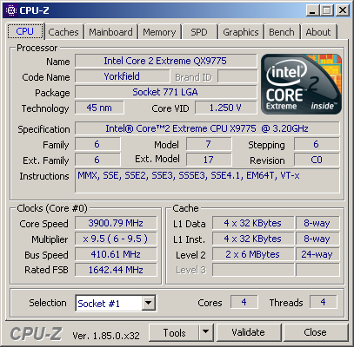Click the Name field Intel Core 2 Extreme QX9775

coord(165,61)
